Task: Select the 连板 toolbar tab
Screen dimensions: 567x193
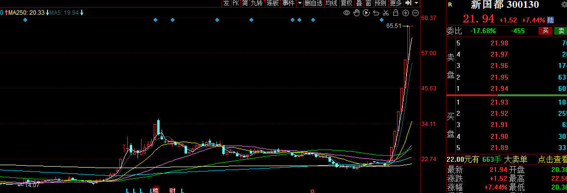Action: (273, 3)
